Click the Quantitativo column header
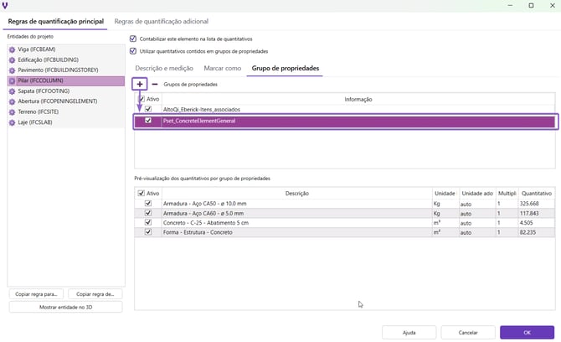 [537, 194]
